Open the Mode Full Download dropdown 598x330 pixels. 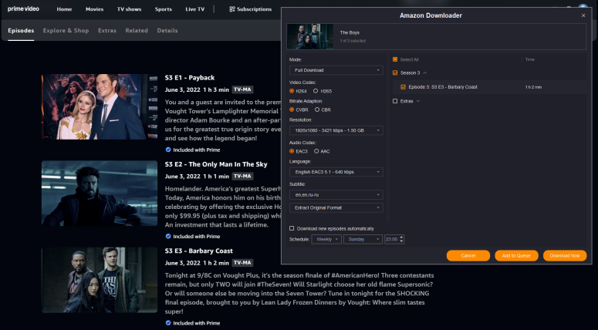[336, 70]
